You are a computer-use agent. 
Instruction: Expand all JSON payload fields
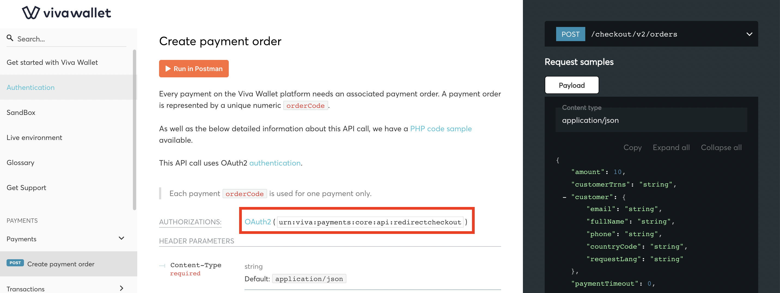pyautogui.click(x=671, y=147)
